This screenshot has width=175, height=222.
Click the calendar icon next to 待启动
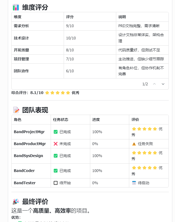point(133,183)
